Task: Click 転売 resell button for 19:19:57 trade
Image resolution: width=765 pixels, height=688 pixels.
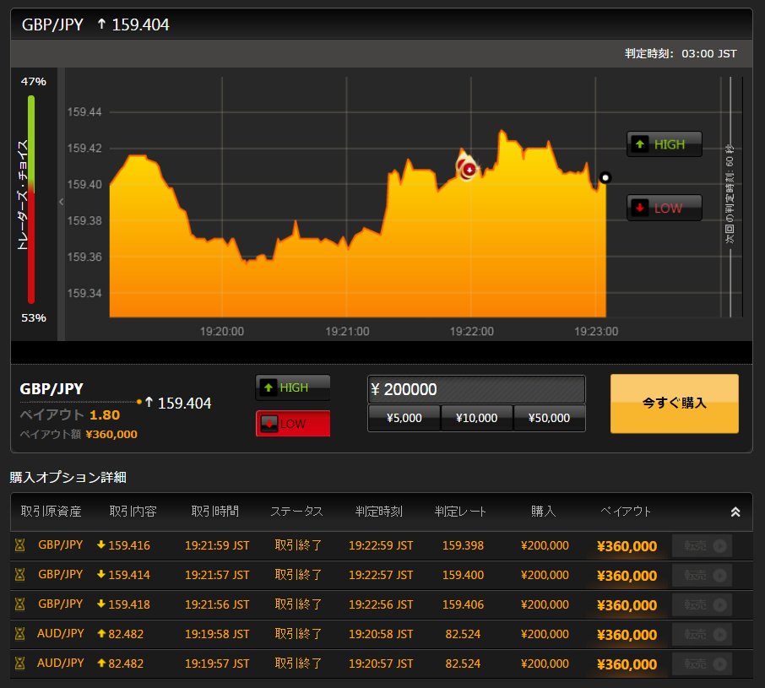Action: click(x=702, y=664)
